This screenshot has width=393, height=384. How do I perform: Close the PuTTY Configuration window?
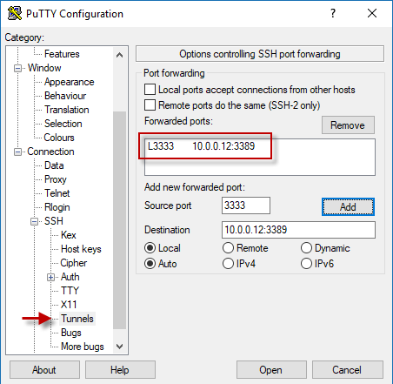tap(372, 13)
